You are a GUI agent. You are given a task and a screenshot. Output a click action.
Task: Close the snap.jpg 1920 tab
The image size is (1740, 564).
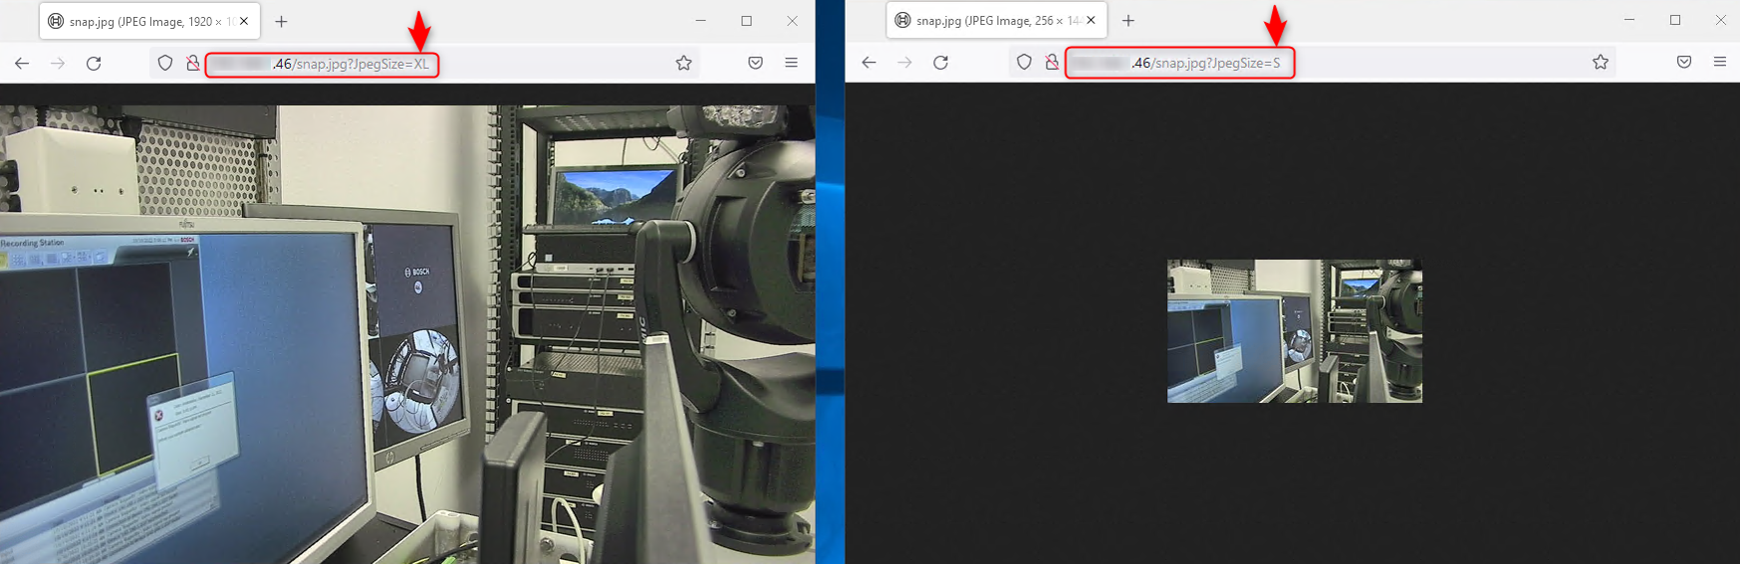pos(244,21)
